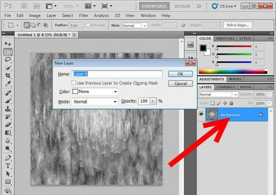Click Cancel in New Layer dialog
The image size is (276, 195).
[x=180, y=84]
